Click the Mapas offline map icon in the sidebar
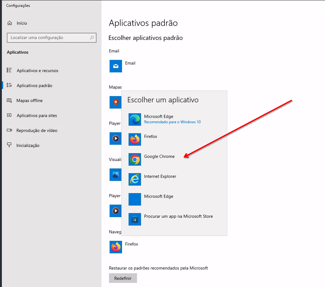This screenshot has width=325, height=287. click(9, 100)
